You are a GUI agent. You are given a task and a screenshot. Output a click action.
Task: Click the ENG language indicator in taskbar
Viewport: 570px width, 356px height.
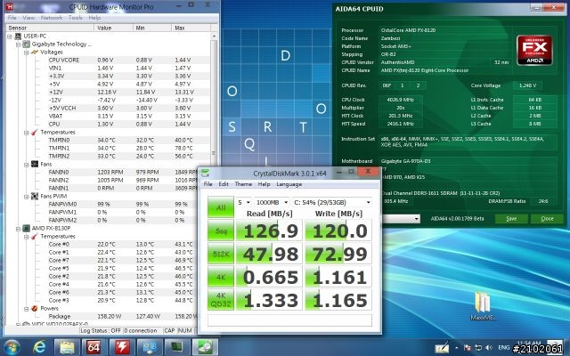tap(503, 348)
